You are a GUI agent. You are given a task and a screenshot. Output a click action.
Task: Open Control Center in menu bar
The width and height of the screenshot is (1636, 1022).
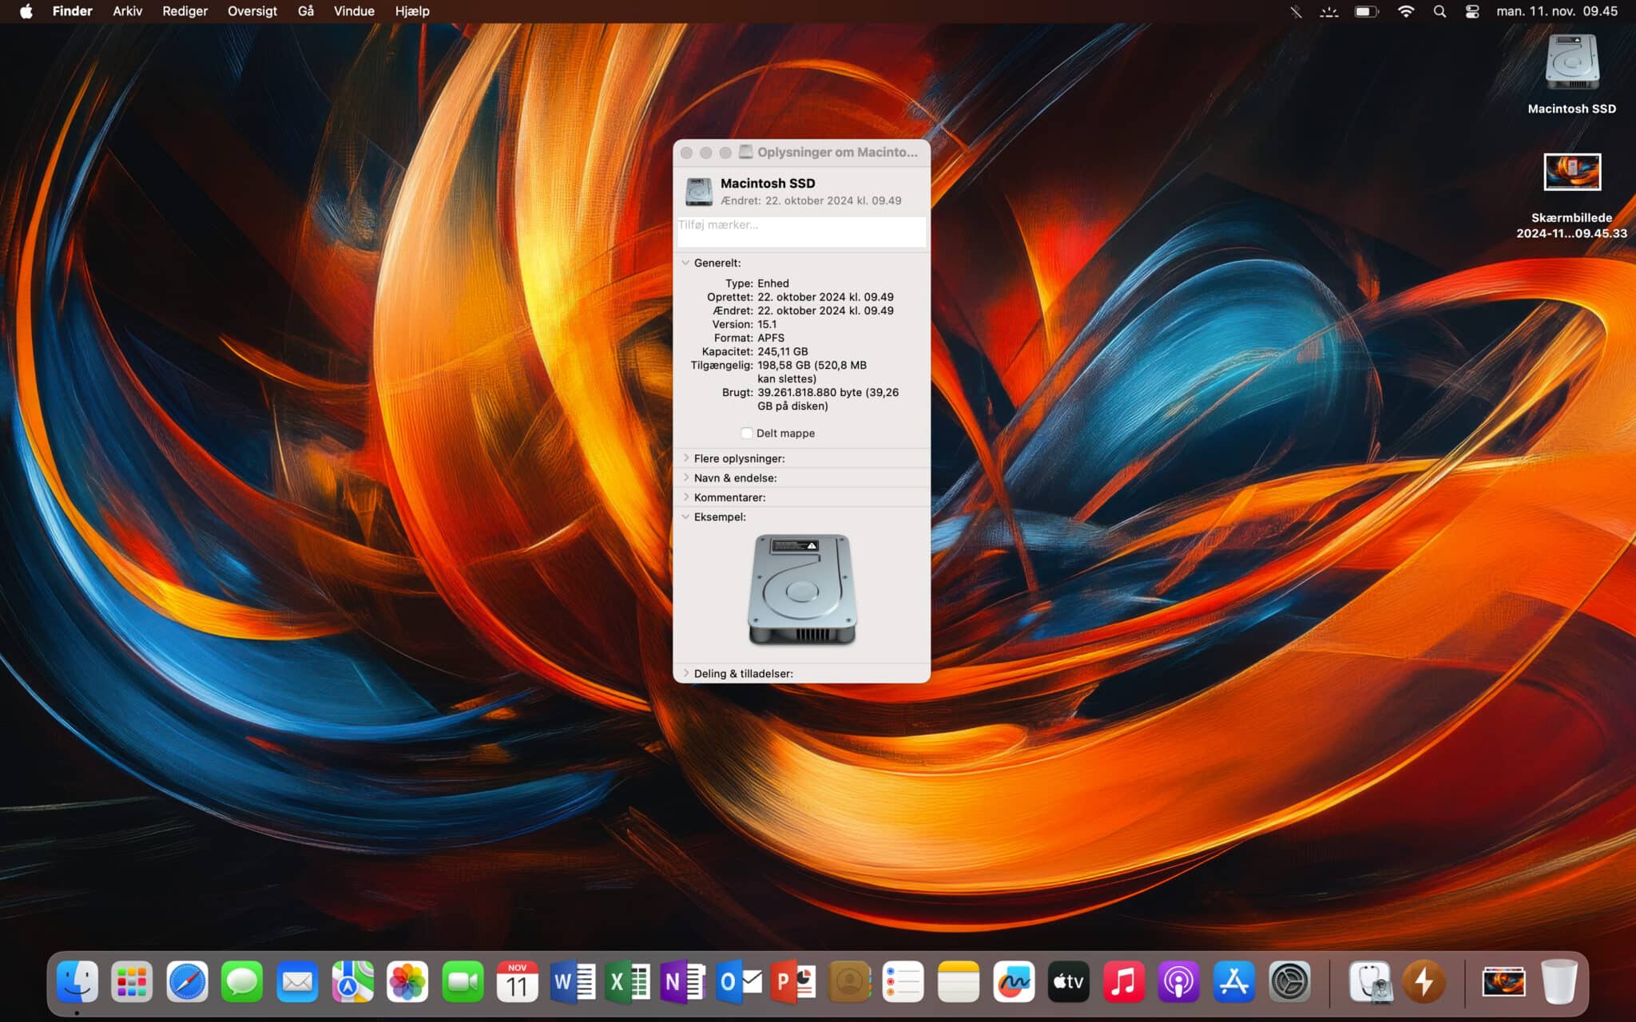[1472, 11]
